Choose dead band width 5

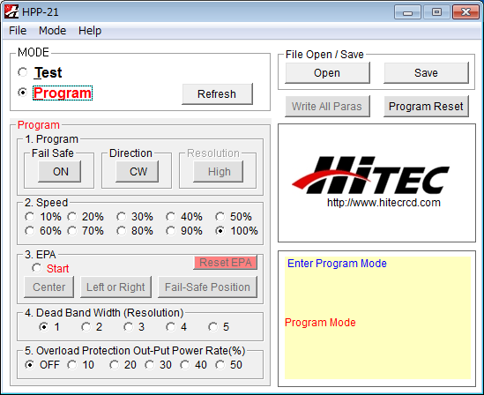click(x=213, y=327)
